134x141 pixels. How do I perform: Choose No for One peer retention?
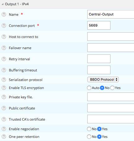point(89,137)
